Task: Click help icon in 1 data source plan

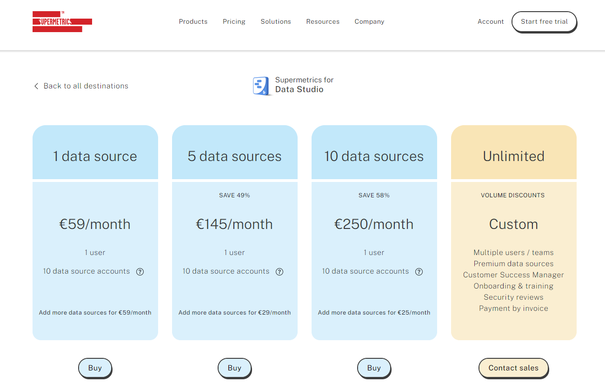Action: pos(140,272)
